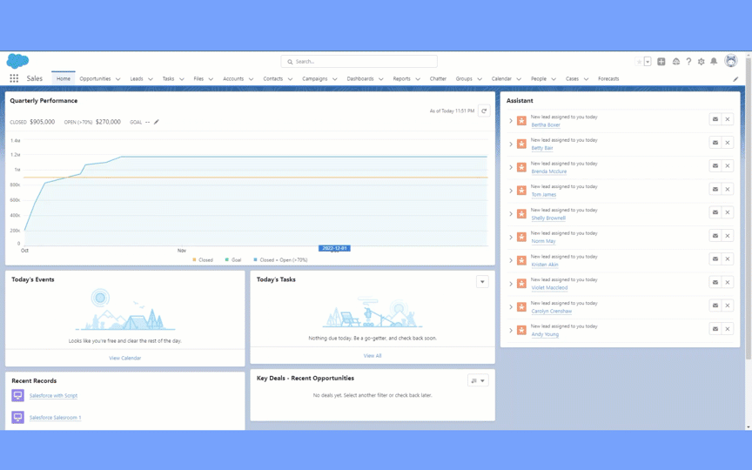Open the Leads tab dropdown arrow

(x=150, y=79)
